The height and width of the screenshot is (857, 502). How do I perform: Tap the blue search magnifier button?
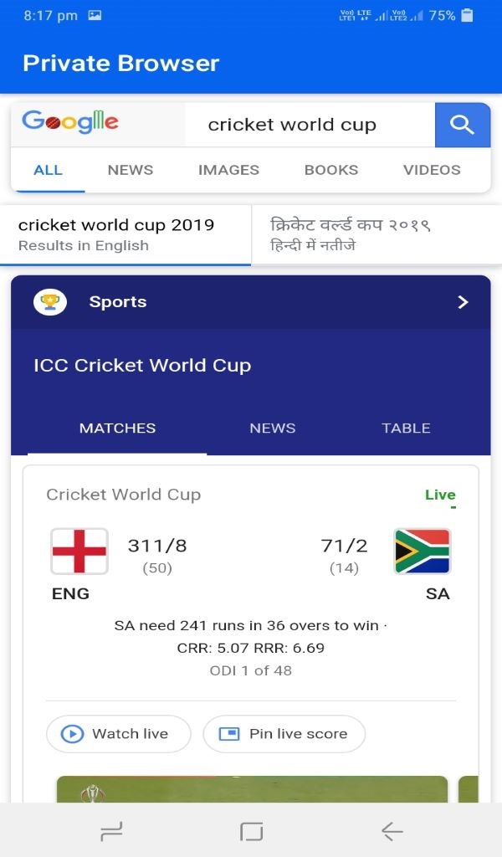click(462, 125)
